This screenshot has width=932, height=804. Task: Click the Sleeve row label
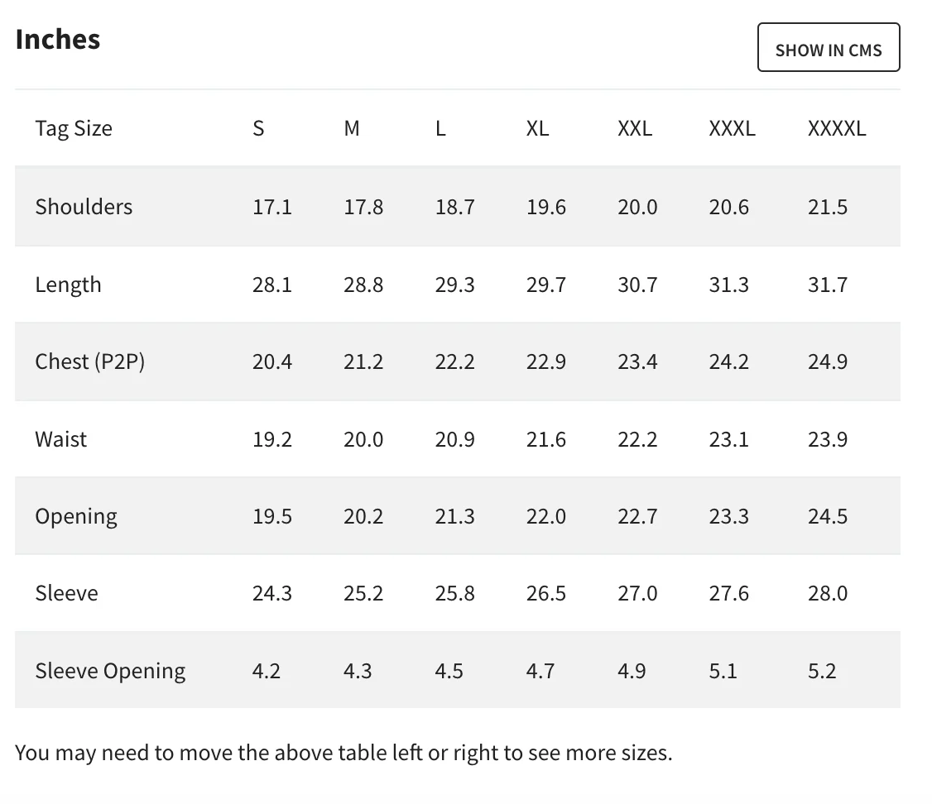(66, 593)
